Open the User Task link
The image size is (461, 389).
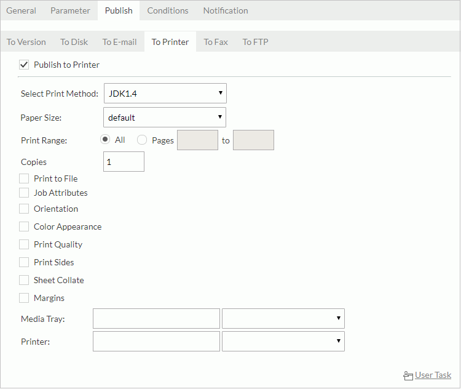433,375
